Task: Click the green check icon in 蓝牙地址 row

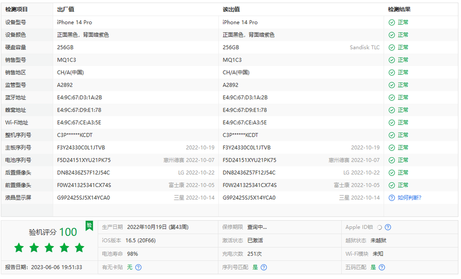Action: [392, 97]
